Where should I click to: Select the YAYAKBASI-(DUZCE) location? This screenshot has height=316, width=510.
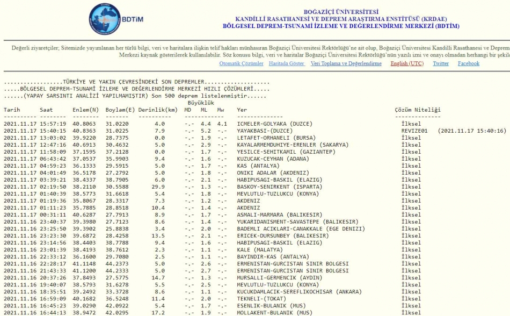pos(265,131)
